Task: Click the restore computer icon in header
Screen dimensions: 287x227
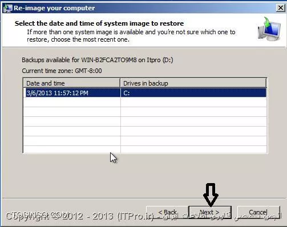Action: coord(269,29)
